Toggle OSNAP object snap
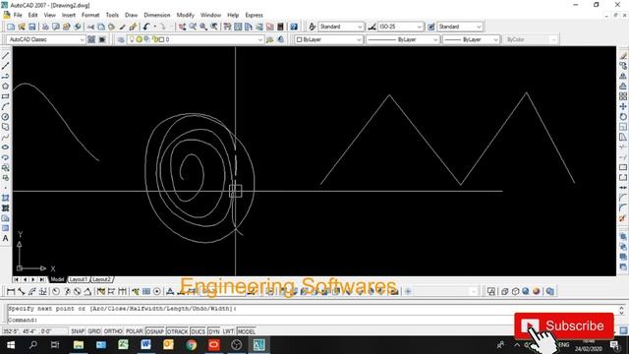The height and width of the screenshot is (354, 629). [155, 331]
